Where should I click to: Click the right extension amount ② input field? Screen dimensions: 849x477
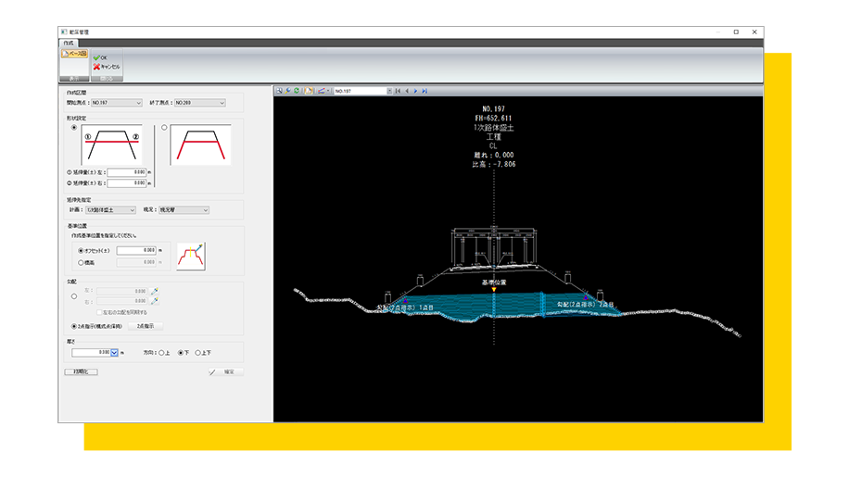click(127, 183)
